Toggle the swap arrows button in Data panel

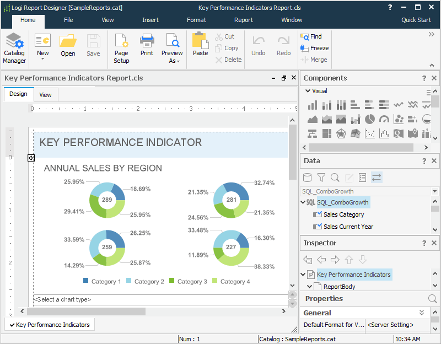tap(377, 178)
